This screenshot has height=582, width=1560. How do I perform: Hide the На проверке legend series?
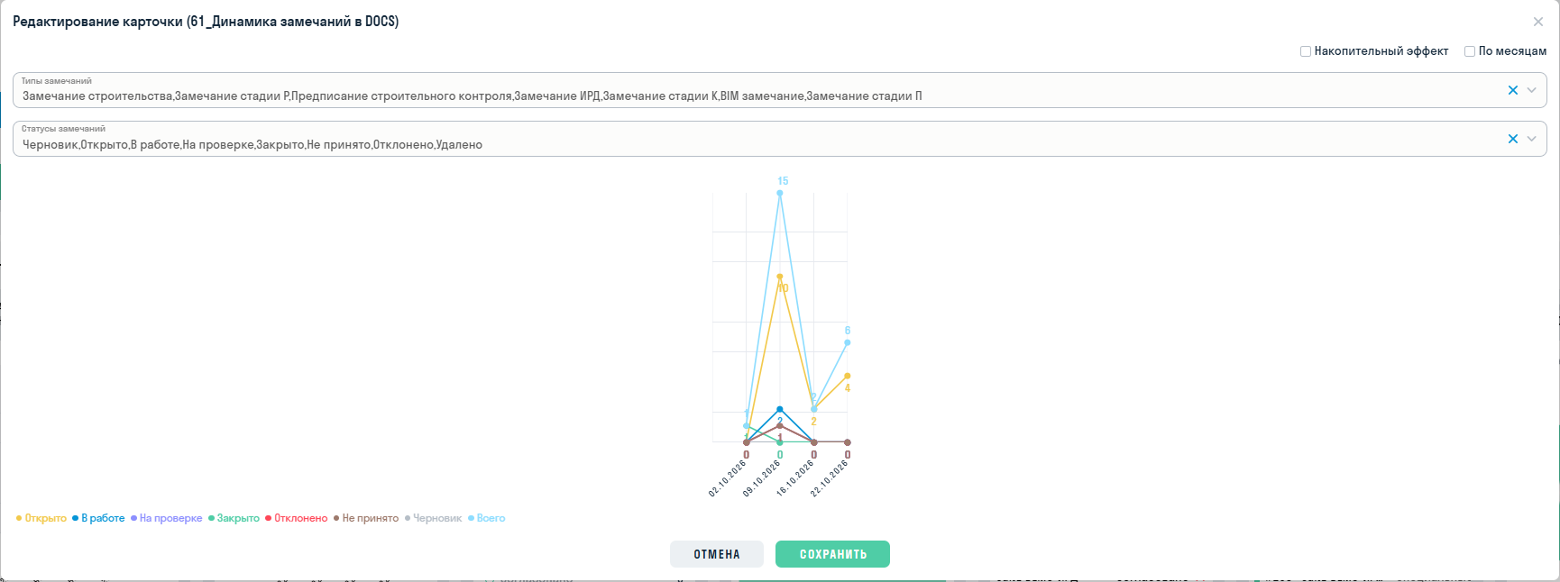click(x=167, y=518)
